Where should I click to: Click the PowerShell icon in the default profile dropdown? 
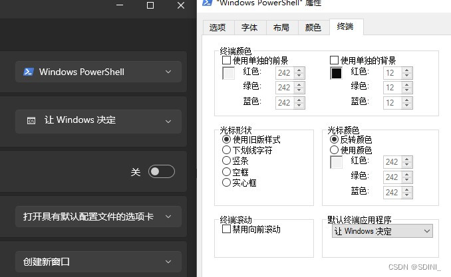(x=28, y=72)
